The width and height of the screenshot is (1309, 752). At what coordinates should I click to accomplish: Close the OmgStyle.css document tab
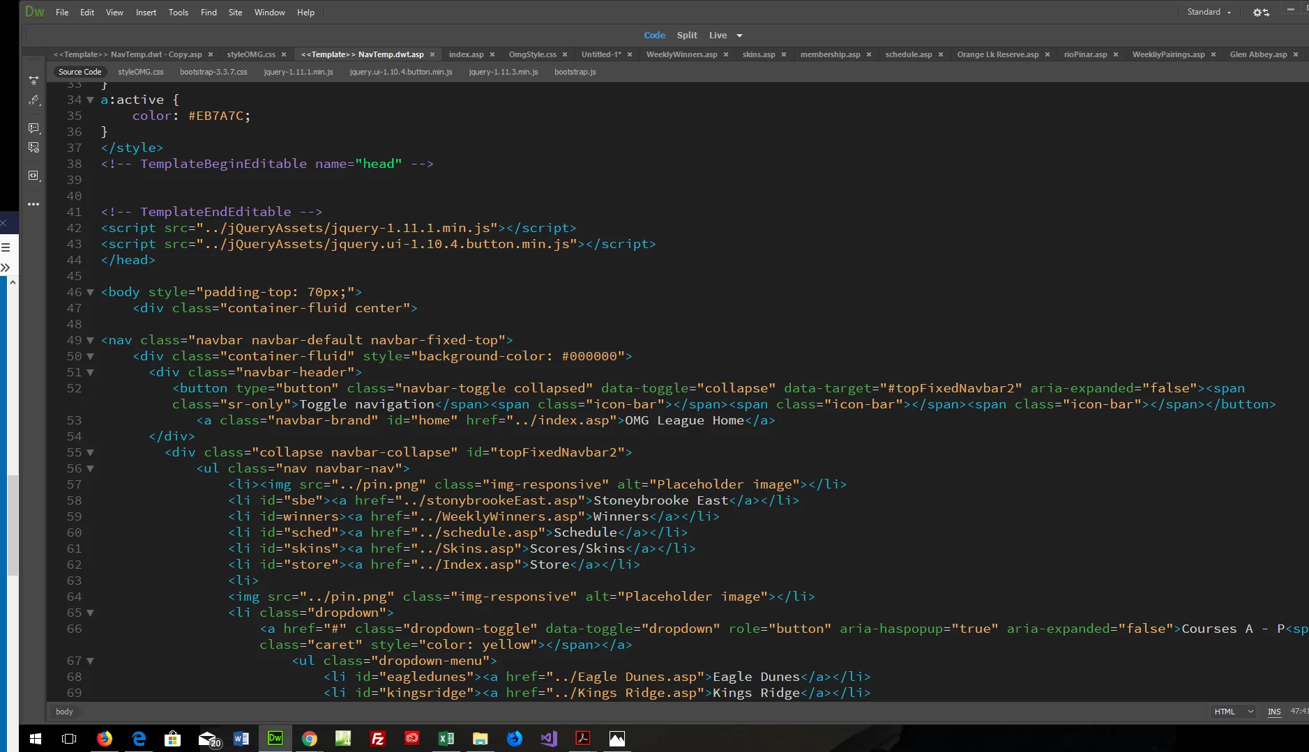pyautogui.click(x=565, y=54)
